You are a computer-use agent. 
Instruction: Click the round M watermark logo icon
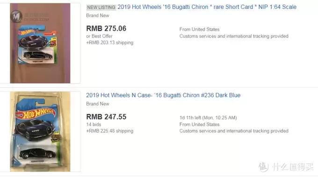tap(16, 16)
